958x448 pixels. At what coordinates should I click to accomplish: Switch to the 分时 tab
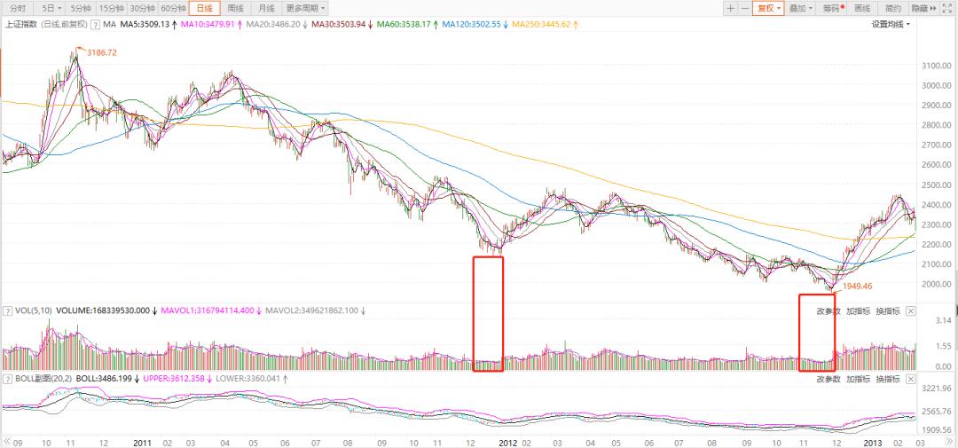(x=19, y=9)
